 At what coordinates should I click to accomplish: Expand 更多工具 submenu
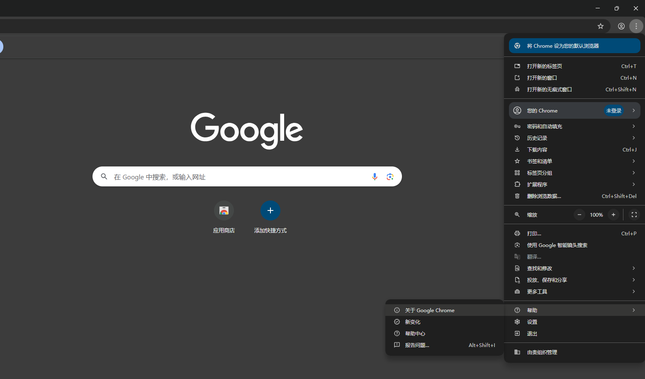[574, 291]
